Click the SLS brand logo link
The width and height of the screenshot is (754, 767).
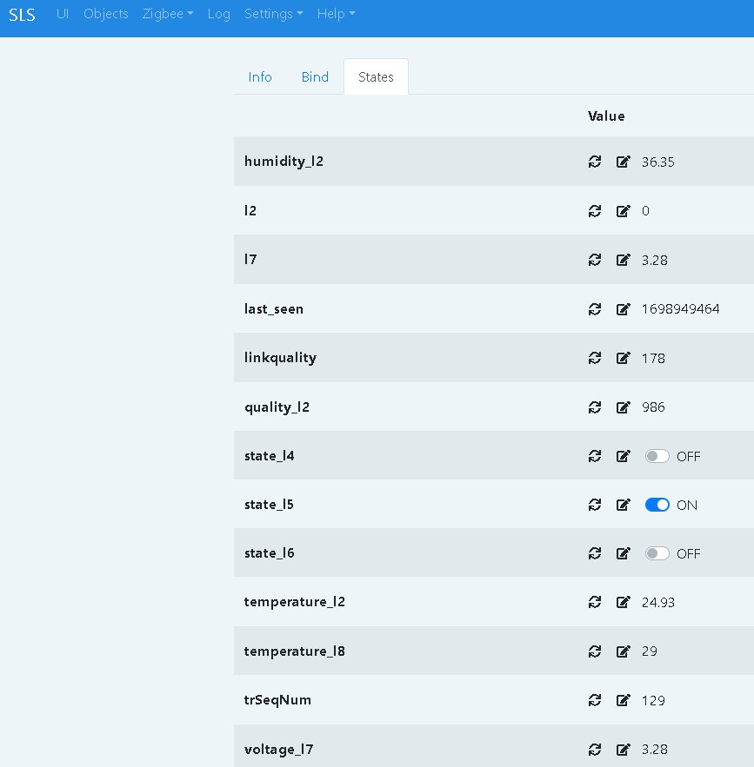(x=22, y=15)
